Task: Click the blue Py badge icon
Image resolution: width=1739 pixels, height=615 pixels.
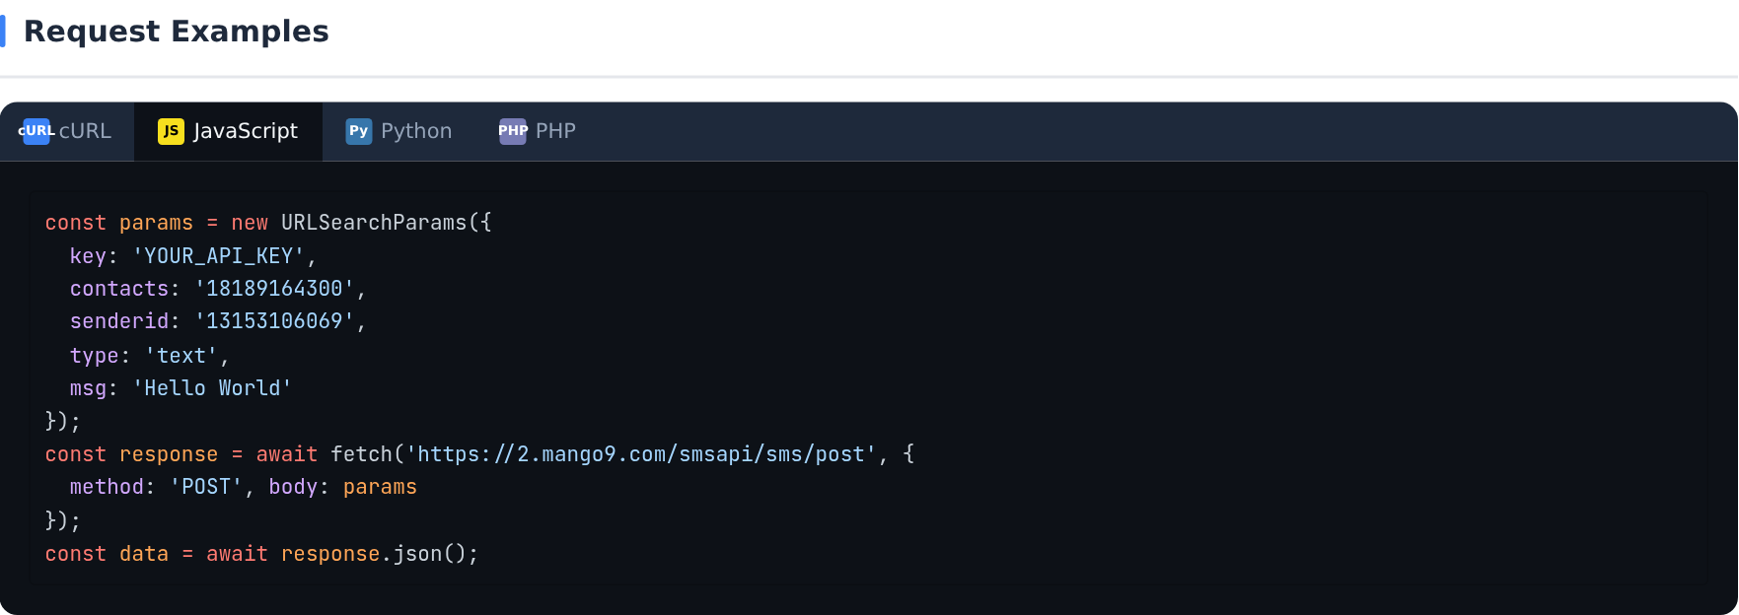Action: [x=359, y=131]
